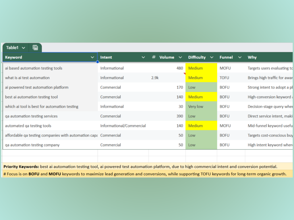Click the 'Targets users evaluating' Why cell

[269, 68]
